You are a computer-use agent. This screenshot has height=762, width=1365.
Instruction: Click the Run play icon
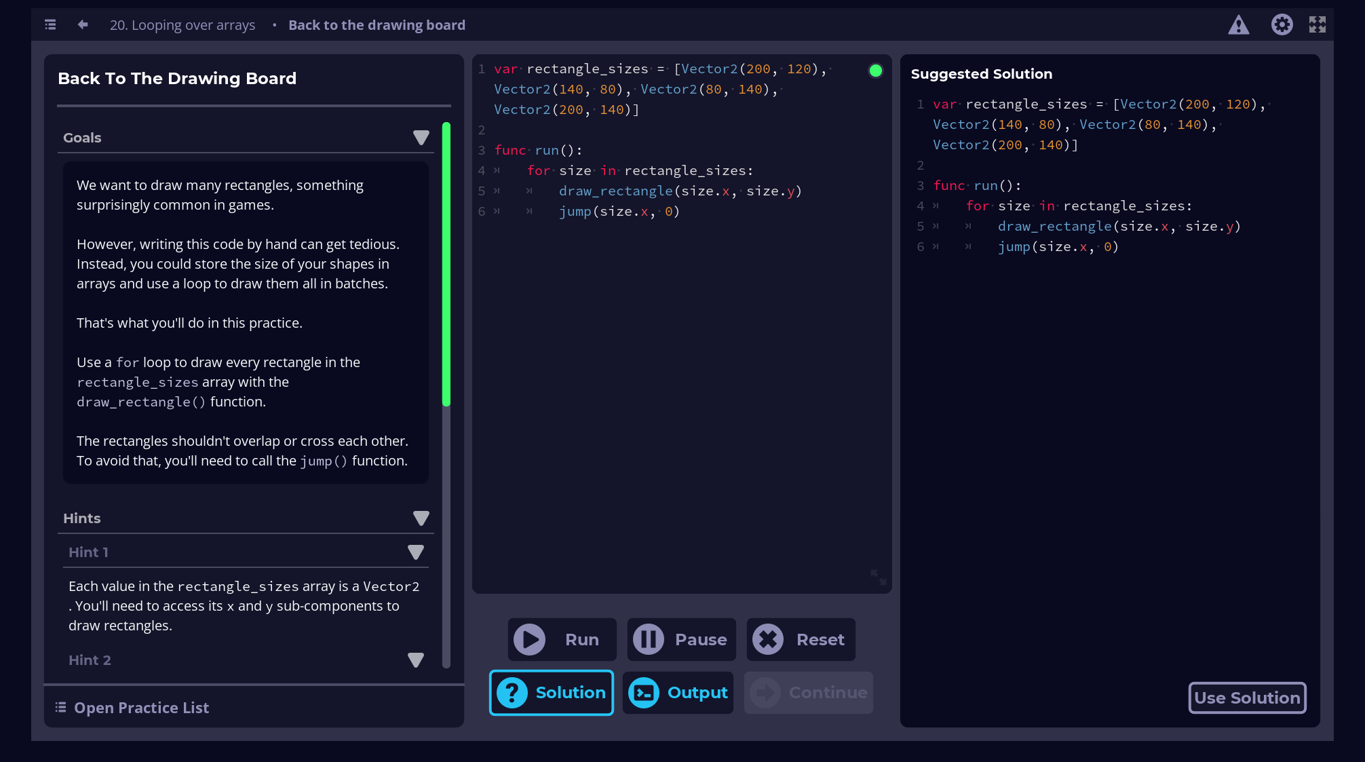[530, 639]
